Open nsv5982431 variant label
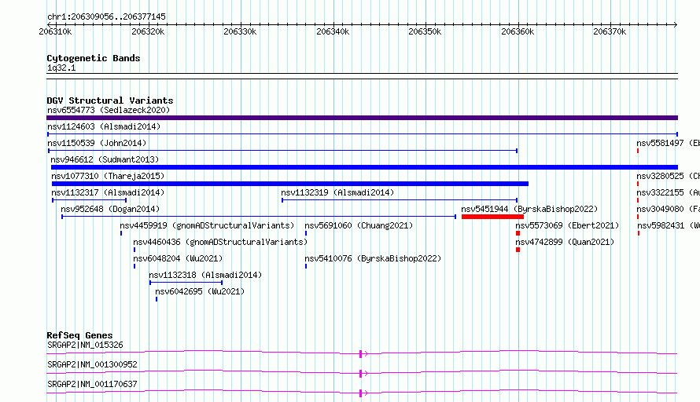Image resolution: width=700 pixels, height=402 pixels. (x=668, y=225)
